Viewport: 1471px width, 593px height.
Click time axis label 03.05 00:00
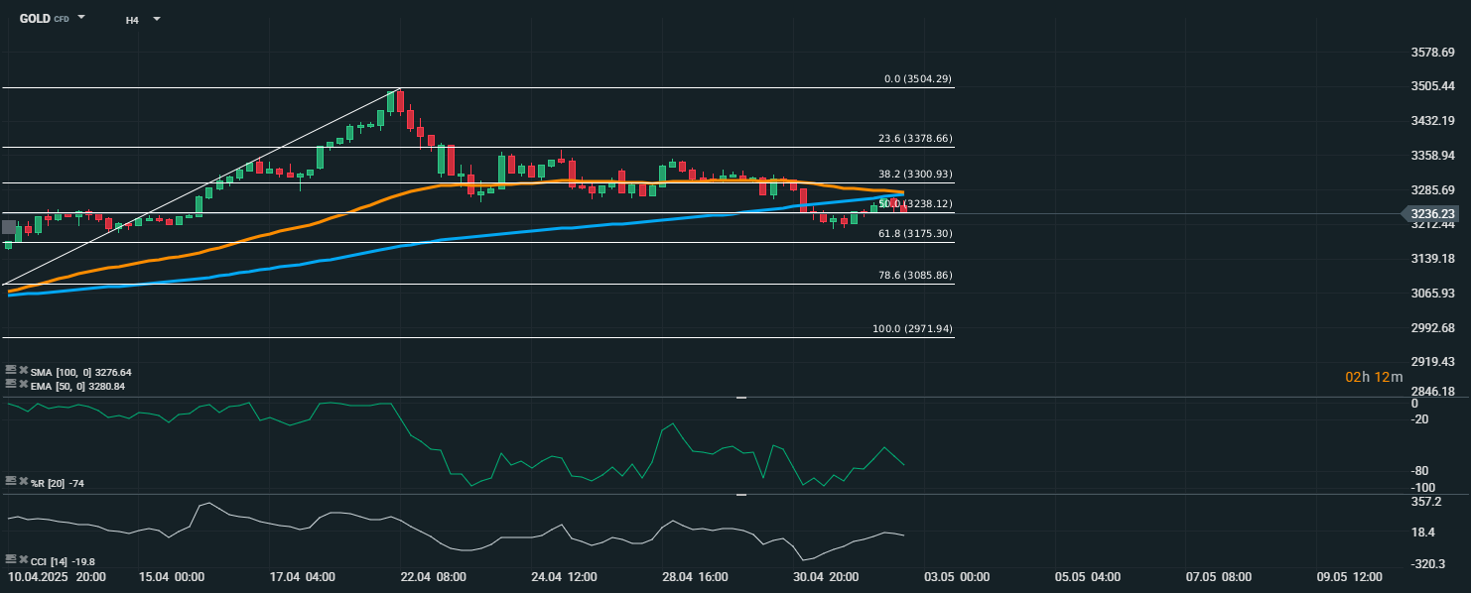click(x=958, y=576)
